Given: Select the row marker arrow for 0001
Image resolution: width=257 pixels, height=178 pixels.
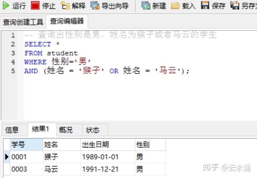Looking at the screenshot, I should [7, 157].
